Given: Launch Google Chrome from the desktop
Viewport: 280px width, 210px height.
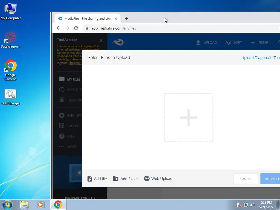Looking at the screenshot, I should [11, 70].
